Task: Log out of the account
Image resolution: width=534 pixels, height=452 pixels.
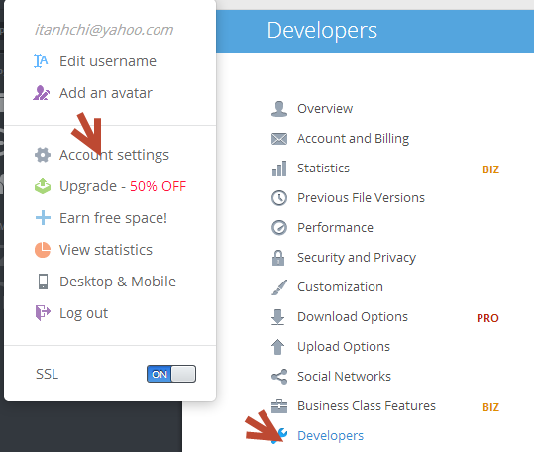Action: click(x=83, y=313)
